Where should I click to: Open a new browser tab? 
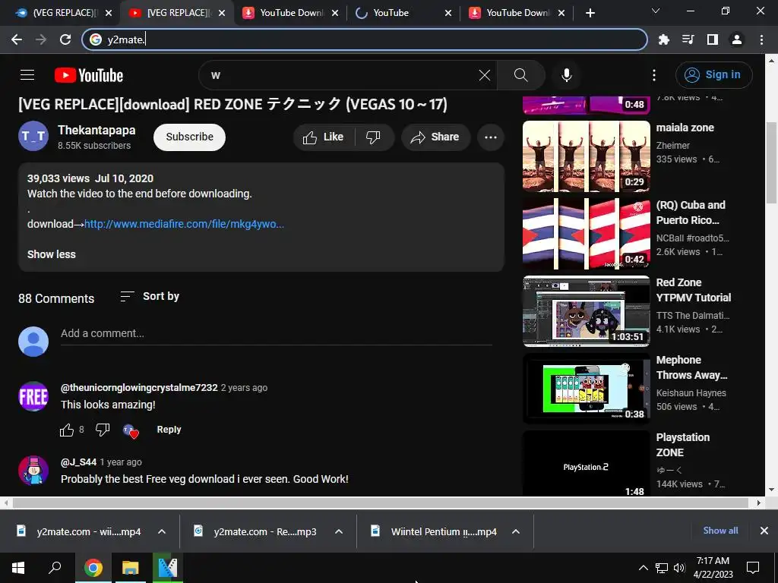(x=590, y=13)
